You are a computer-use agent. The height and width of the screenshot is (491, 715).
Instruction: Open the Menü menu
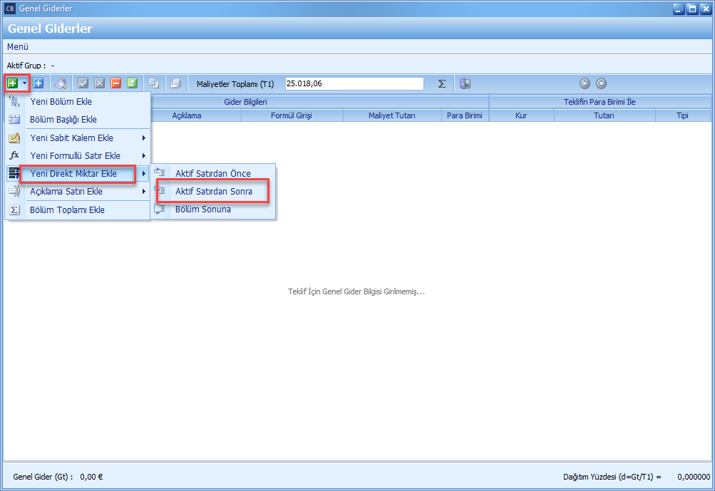18,46
